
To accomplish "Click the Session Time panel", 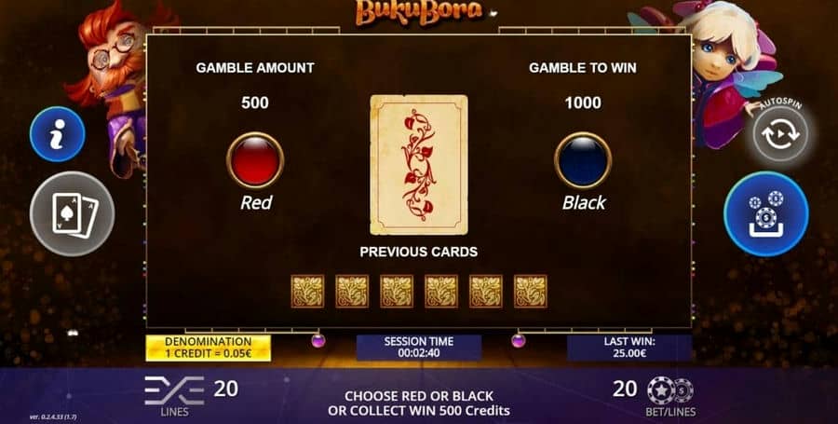I will (419, 348).
